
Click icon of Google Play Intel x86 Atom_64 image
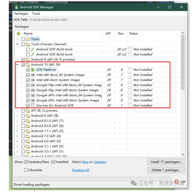[x=33, y=85]
